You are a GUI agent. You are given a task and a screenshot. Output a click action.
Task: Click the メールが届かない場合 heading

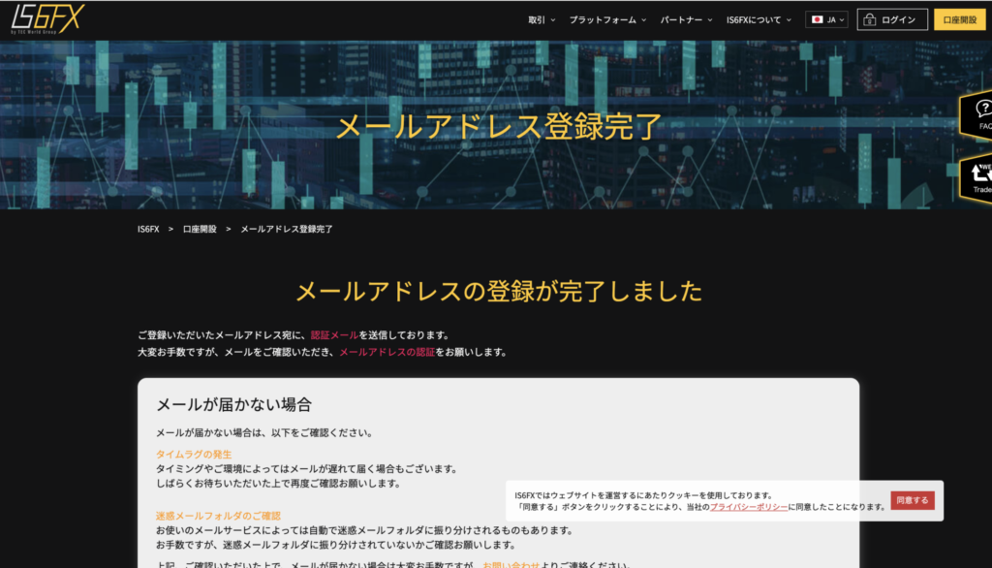[234, 404]
